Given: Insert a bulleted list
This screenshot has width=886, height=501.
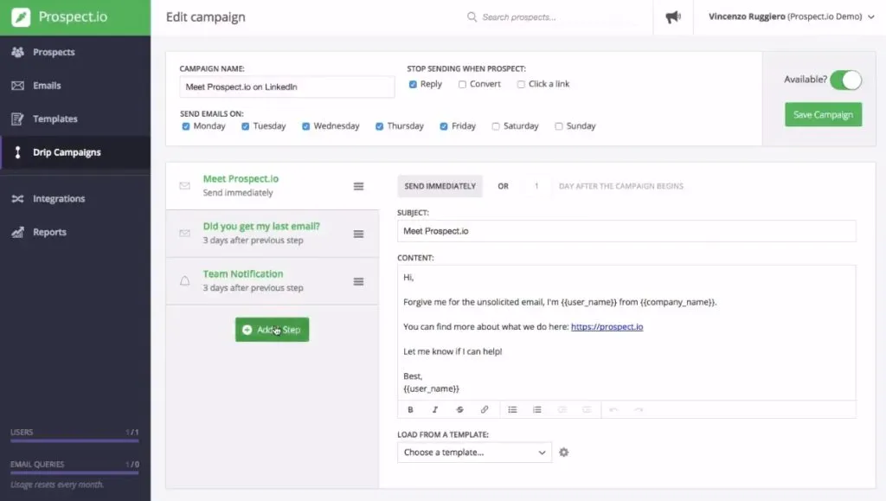Looking at the screenshot, I should coord(512,409).
